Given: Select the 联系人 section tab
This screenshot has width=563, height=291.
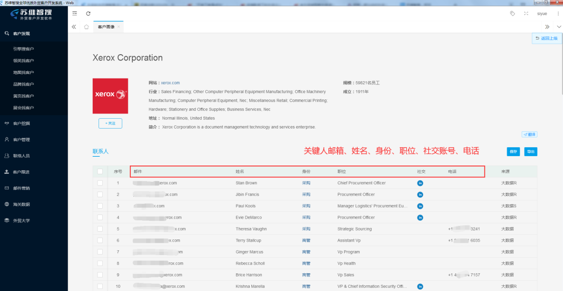Looking at the screenshot, I should click(101, 151).
